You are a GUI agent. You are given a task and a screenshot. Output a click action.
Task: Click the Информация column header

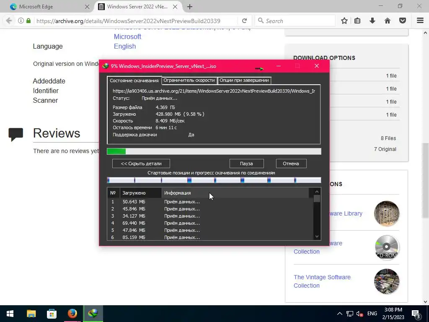click(235, 193)
